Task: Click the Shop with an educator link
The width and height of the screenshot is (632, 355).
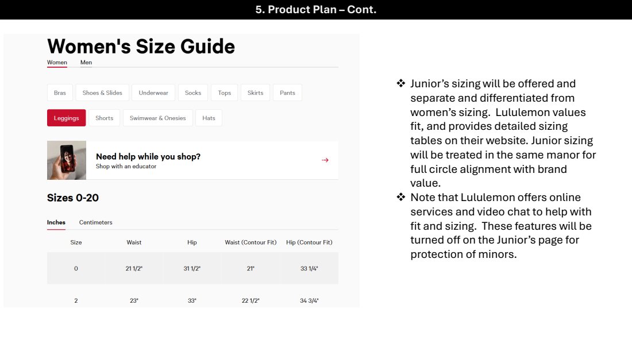Action: pos(126,167)
